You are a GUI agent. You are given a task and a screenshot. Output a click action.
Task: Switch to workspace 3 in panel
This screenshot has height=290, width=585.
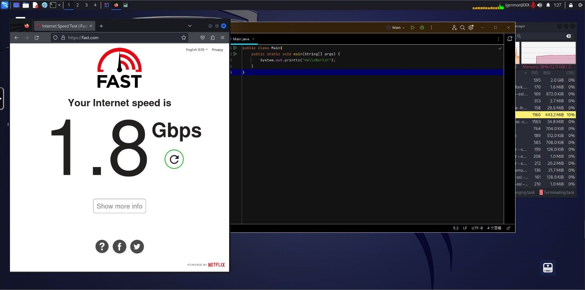(86, 5)
